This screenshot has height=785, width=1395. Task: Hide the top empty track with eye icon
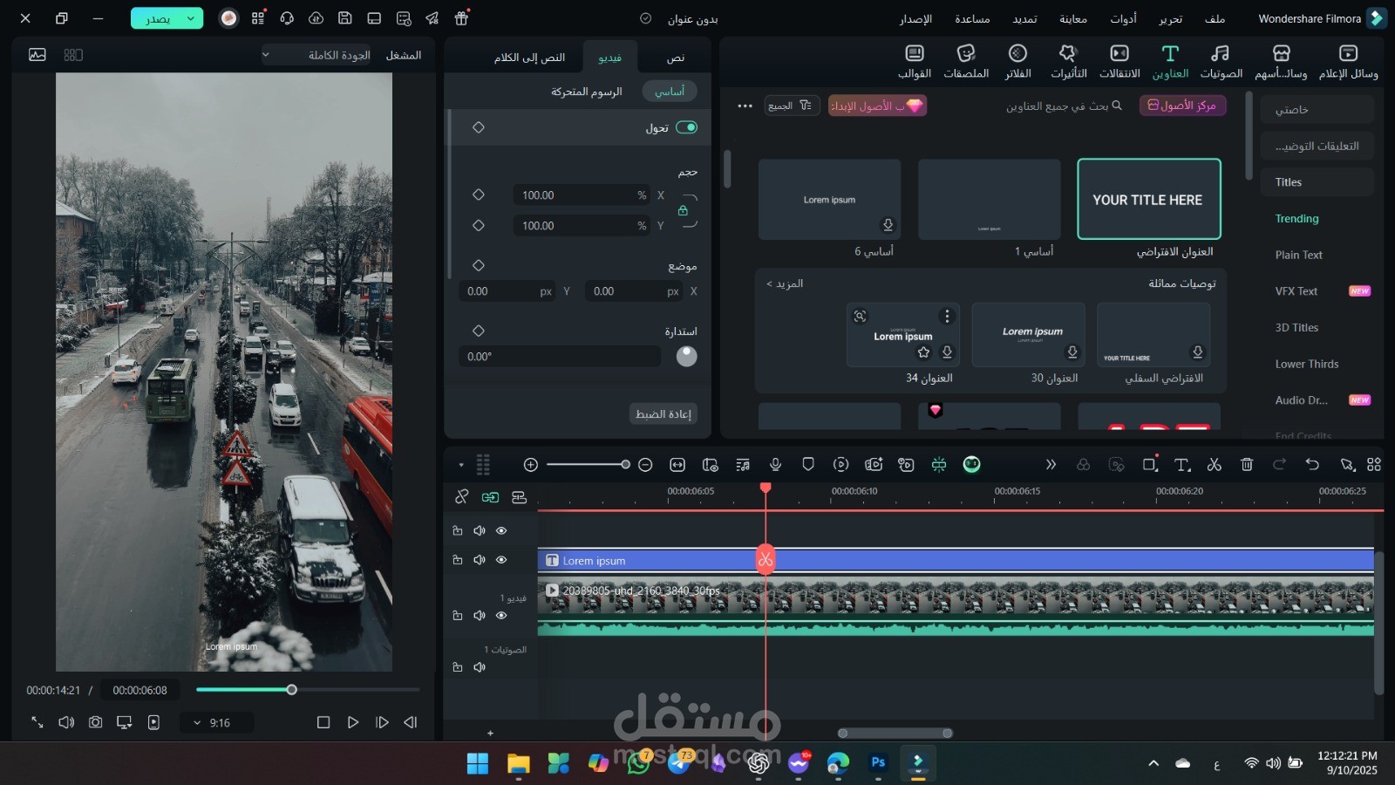click(501, 530)
